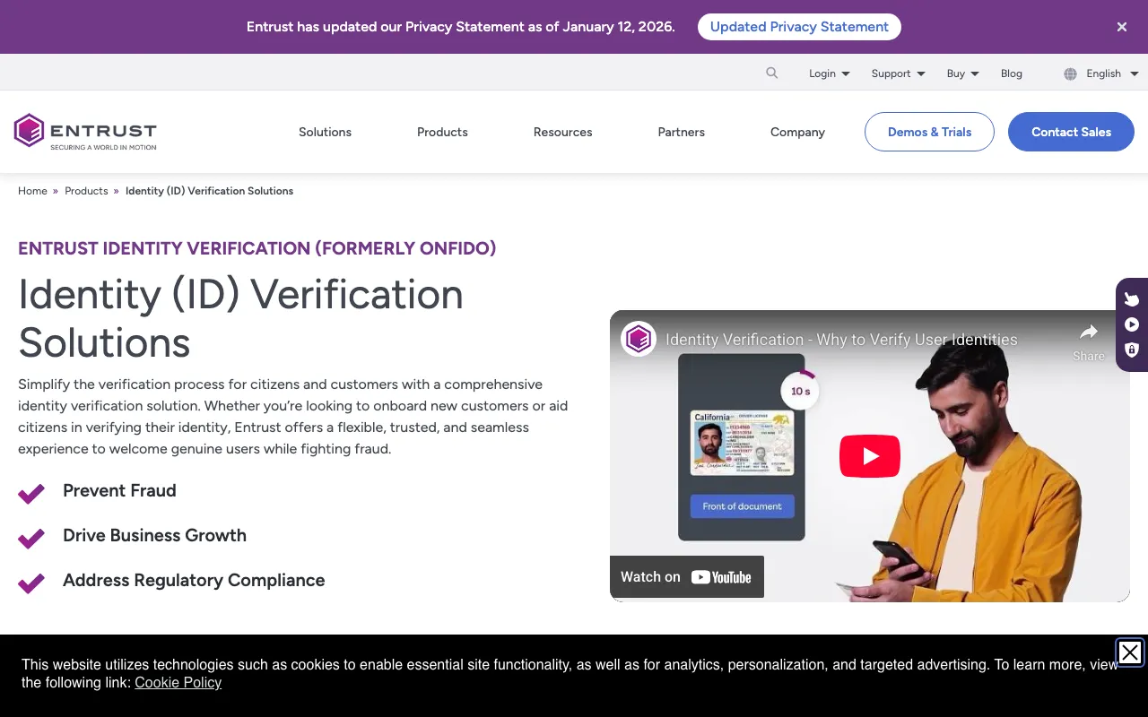1148x717 pixels.
Task: Click the 'Address Regulatory Compliance' bullet text
Action: click(194, 580)
